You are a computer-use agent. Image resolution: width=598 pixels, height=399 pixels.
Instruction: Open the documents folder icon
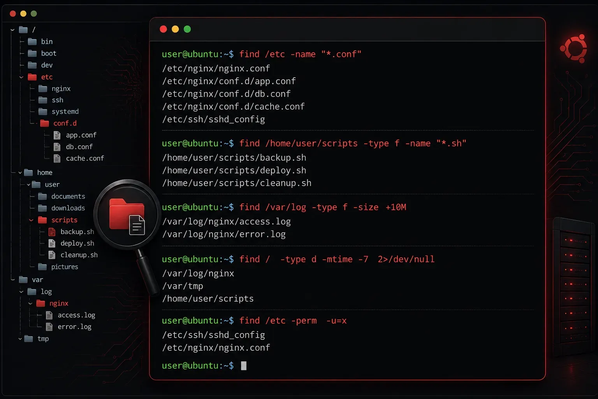point(42,196)
